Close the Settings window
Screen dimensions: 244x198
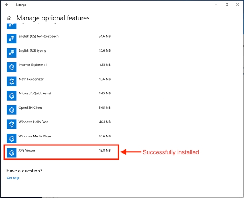point(238,5)
